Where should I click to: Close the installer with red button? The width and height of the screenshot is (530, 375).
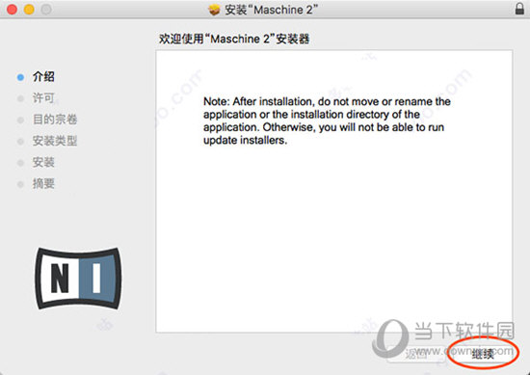click(12, 10)
